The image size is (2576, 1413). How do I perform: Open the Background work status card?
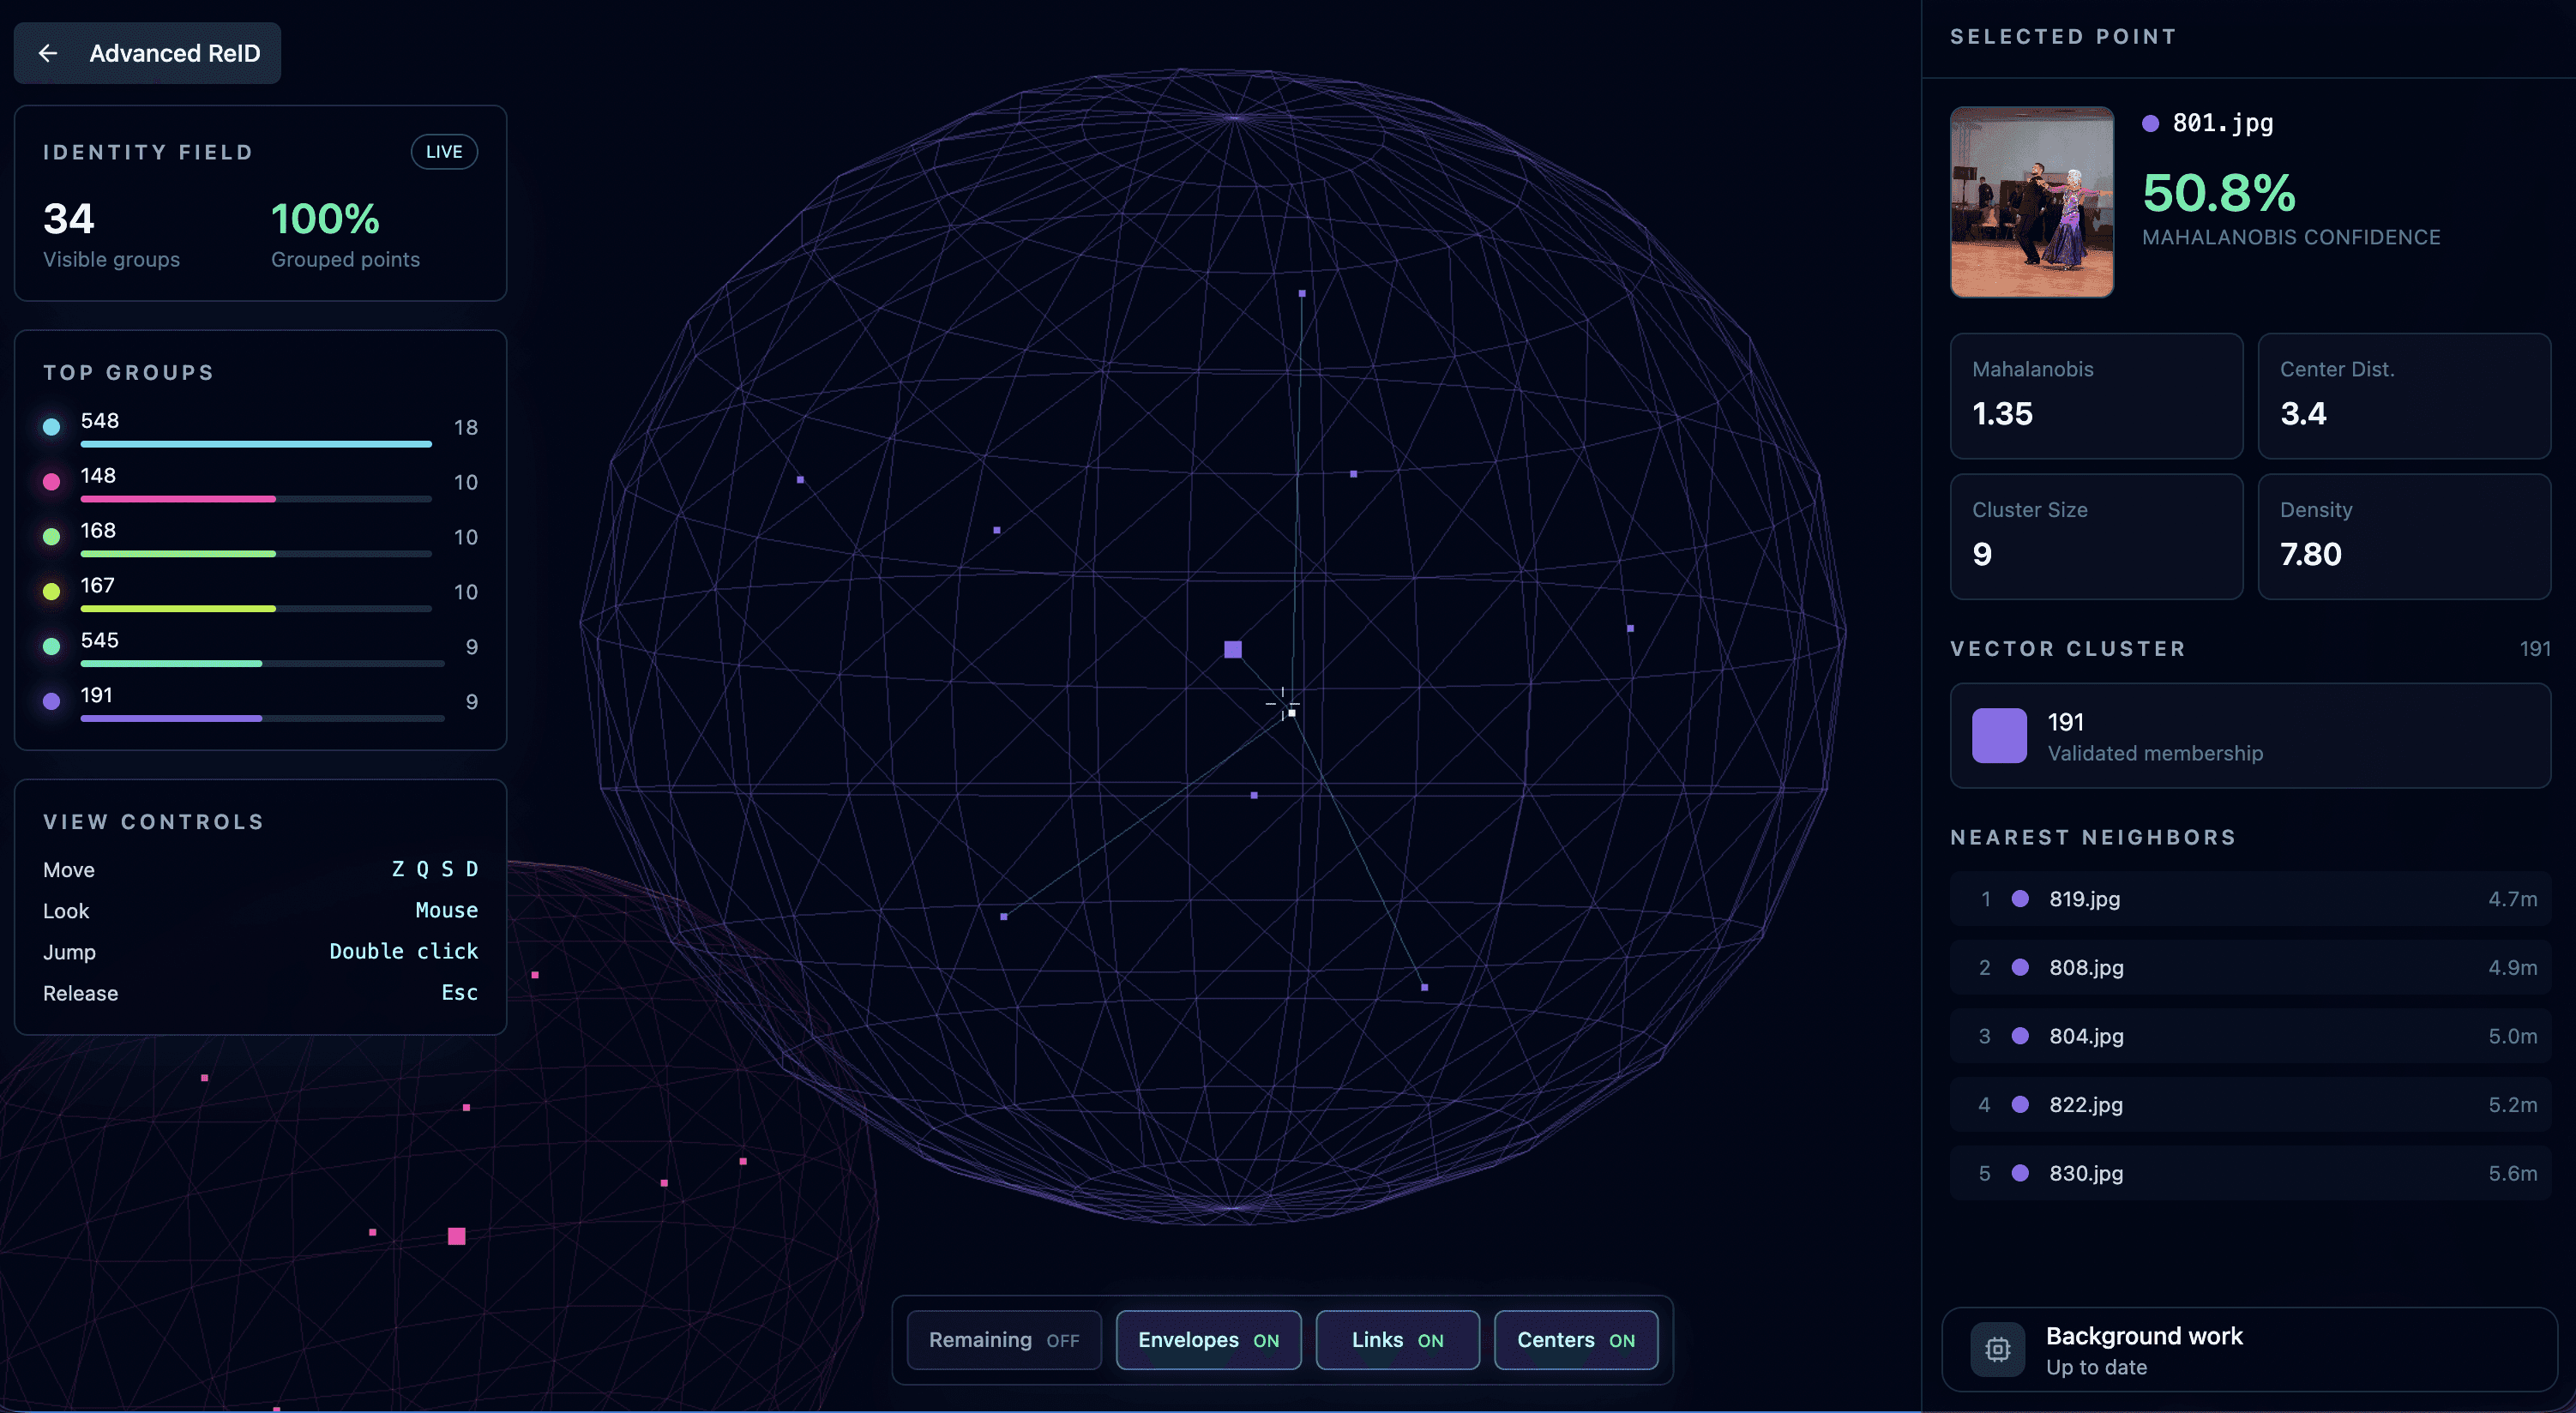[2249, 1349]
